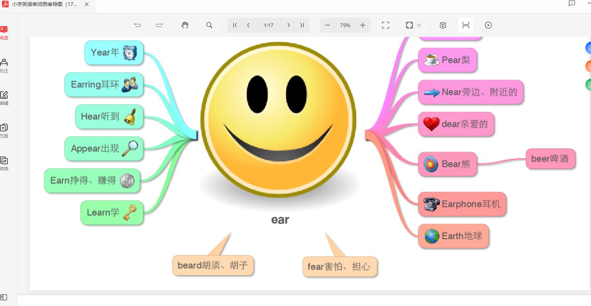
Task: Toggle the sidebar panel at bottom left
Action: (4, 297)
